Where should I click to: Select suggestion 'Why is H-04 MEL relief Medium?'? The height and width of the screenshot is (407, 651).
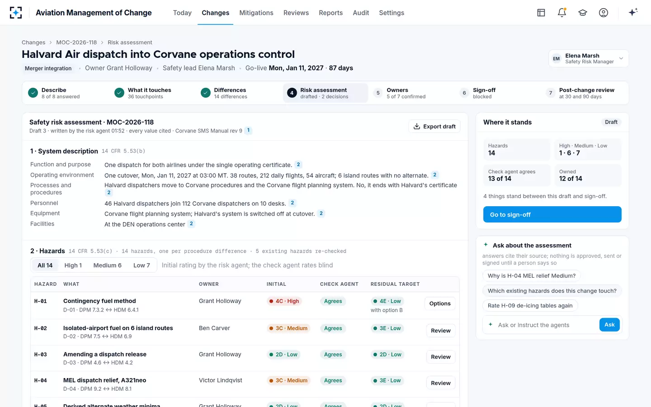[x=532, y=276]
